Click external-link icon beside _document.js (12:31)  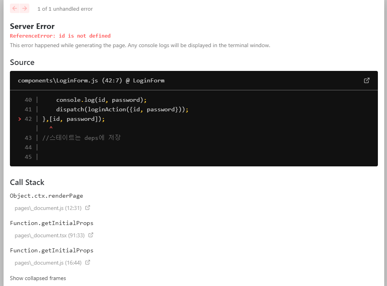click(88, 208)
